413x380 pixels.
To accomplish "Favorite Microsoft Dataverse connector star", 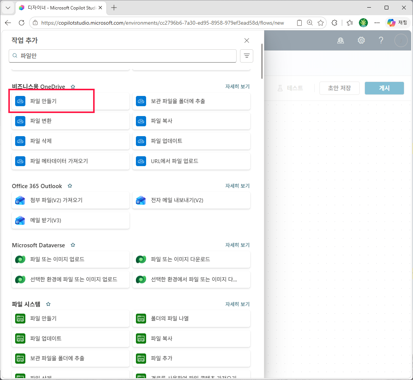I will click(x=73, y=245).
